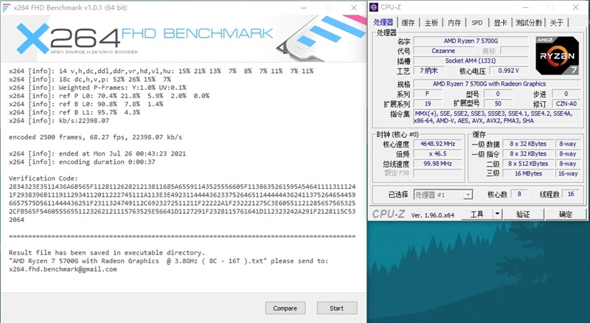Click the Socket AM4 (1331) package field
This screenshot has height=323, width=590.
point(471,60)
